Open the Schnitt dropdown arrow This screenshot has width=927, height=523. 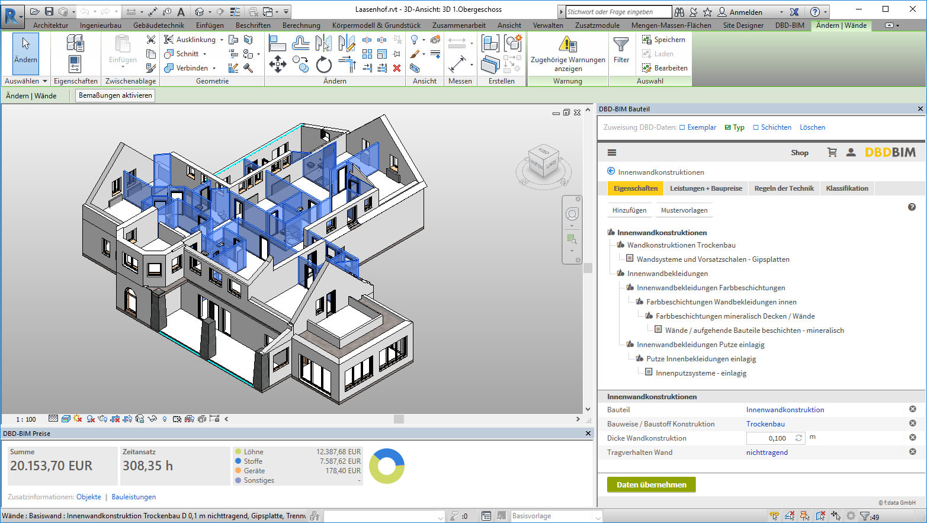coord(205,54)
